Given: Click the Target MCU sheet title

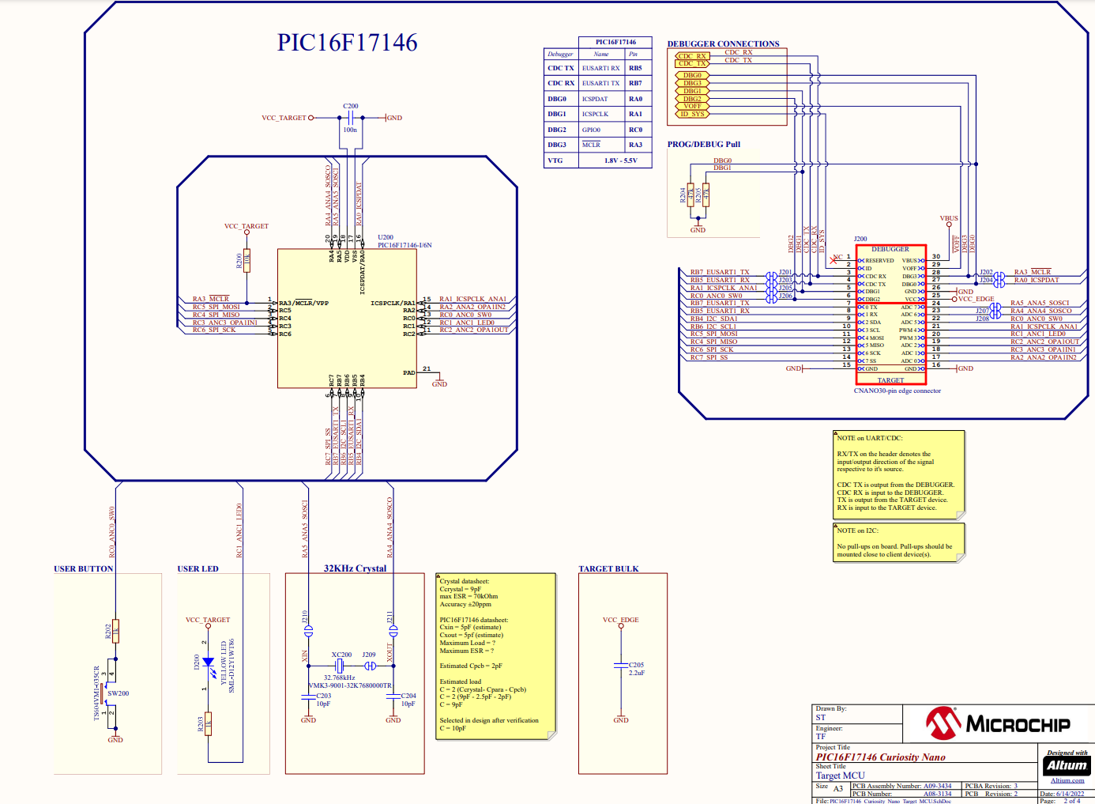Looking at the screenshot, I should click(x=841, y=776).
